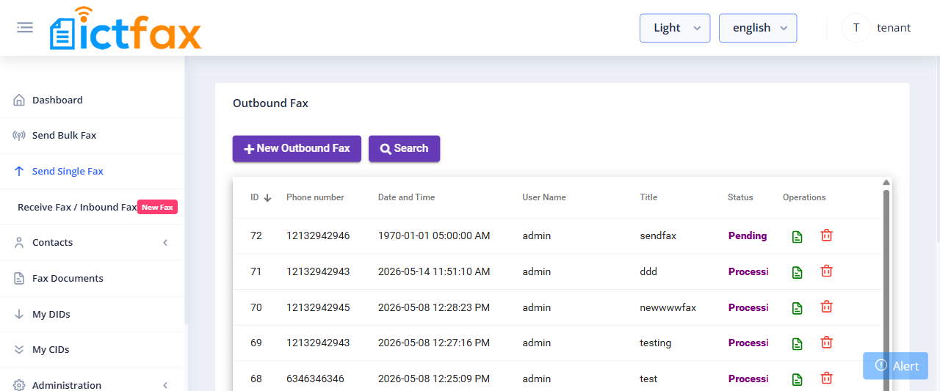View document for fax ID 72
This screenshot has height=391, width=940.
[x=798, y=236]
